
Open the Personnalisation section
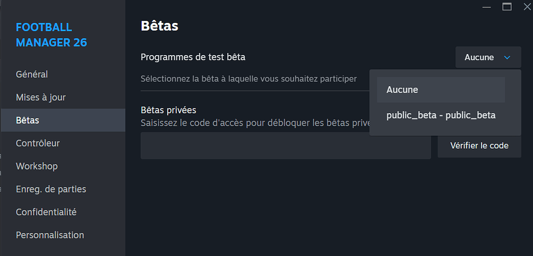pos(50,235)
